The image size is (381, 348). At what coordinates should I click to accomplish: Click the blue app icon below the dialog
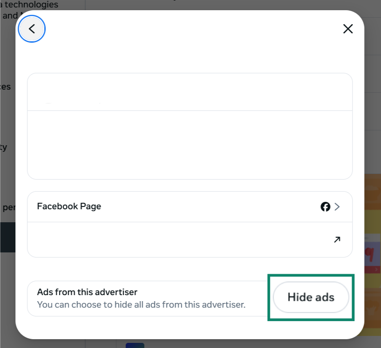[134, 345]
